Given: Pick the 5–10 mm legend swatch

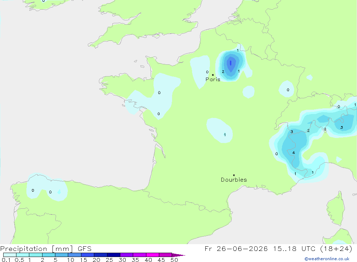Looking at the screenshot, I should pos(62,255).
